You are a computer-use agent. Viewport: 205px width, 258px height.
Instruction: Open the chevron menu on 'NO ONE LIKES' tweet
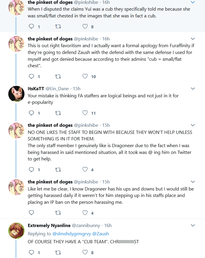click(x=193, y=125)
